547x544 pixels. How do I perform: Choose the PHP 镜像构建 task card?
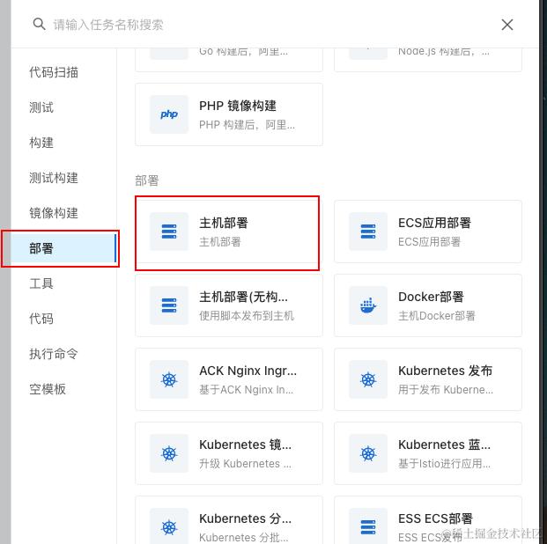[229, 114]
